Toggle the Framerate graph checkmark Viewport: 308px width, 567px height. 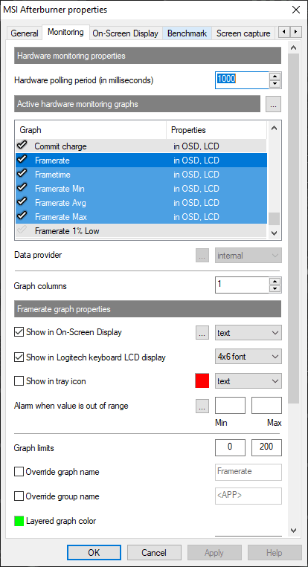pos(22,160)
